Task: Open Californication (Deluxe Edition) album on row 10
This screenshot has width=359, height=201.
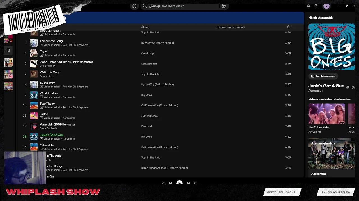Action: [x=160, y=106]
